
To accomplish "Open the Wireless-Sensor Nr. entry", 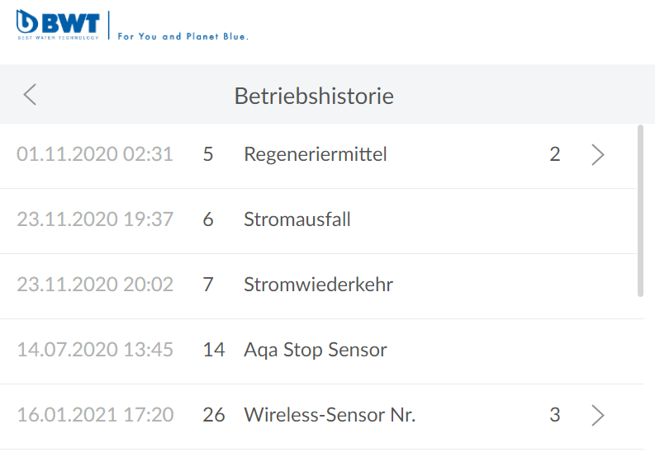I will tap(330, 415).
